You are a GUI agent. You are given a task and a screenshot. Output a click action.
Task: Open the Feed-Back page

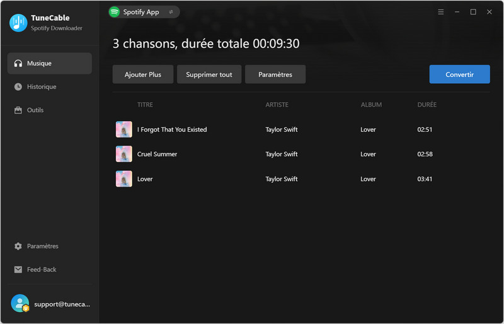click(x=50, y=269)
